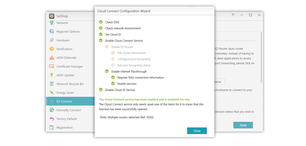Screen dimensions: 306x146
Task: Open ADM Update page
Action: click(x=65, y=75)
